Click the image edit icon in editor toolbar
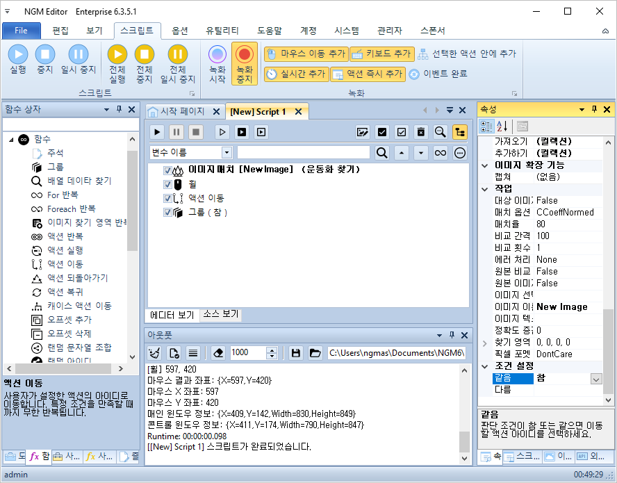This screenshot has height=483, width=617. (363, 132)
